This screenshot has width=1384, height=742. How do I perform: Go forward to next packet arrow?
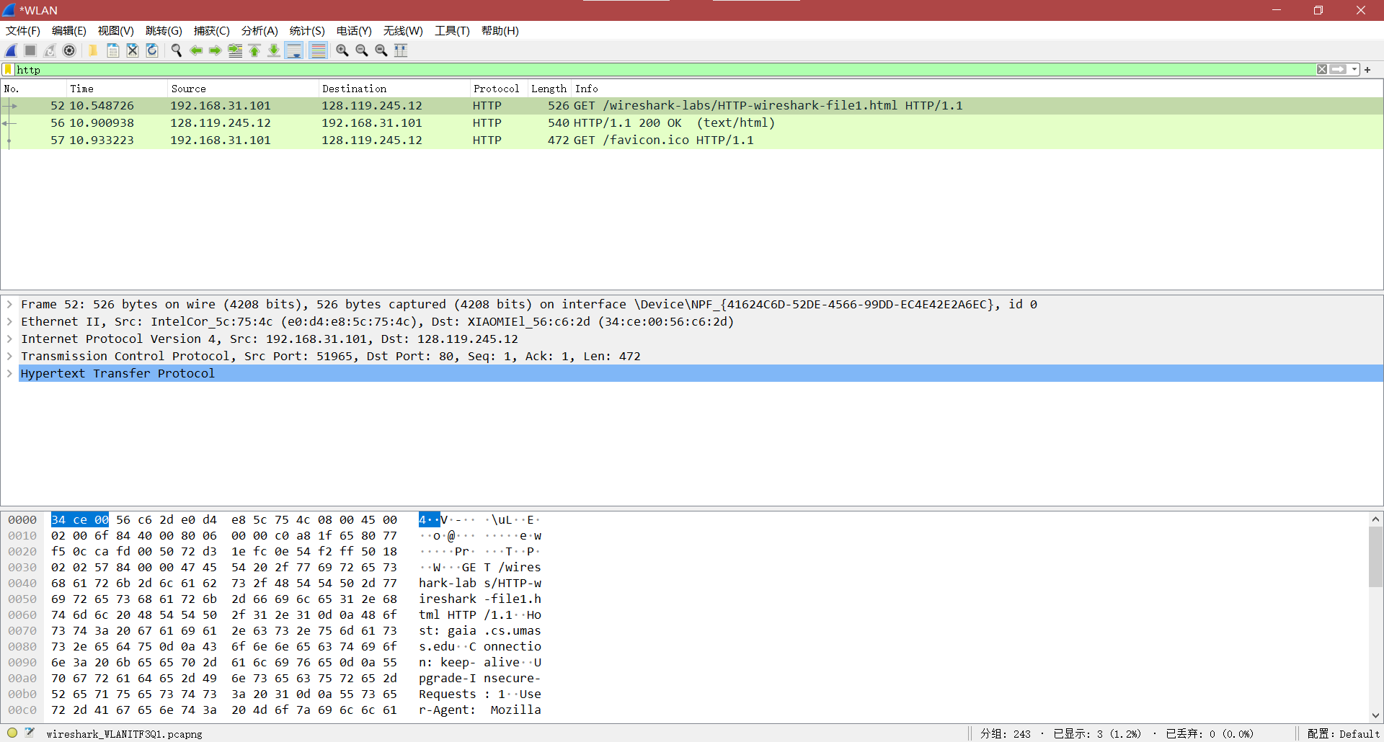coord(215,50)
